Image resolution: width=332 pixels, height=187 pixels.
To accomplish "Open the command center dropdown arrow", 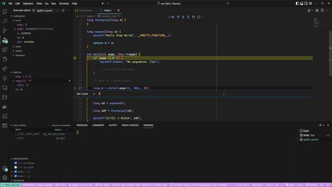I will pos(228,4).
